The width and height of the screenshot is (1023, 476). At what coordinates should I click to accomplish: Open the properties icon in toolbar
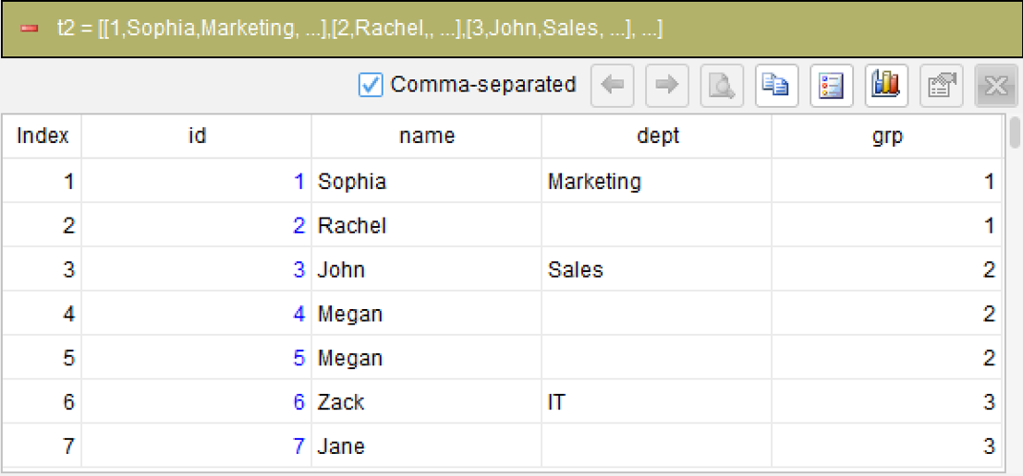point(942,85)
